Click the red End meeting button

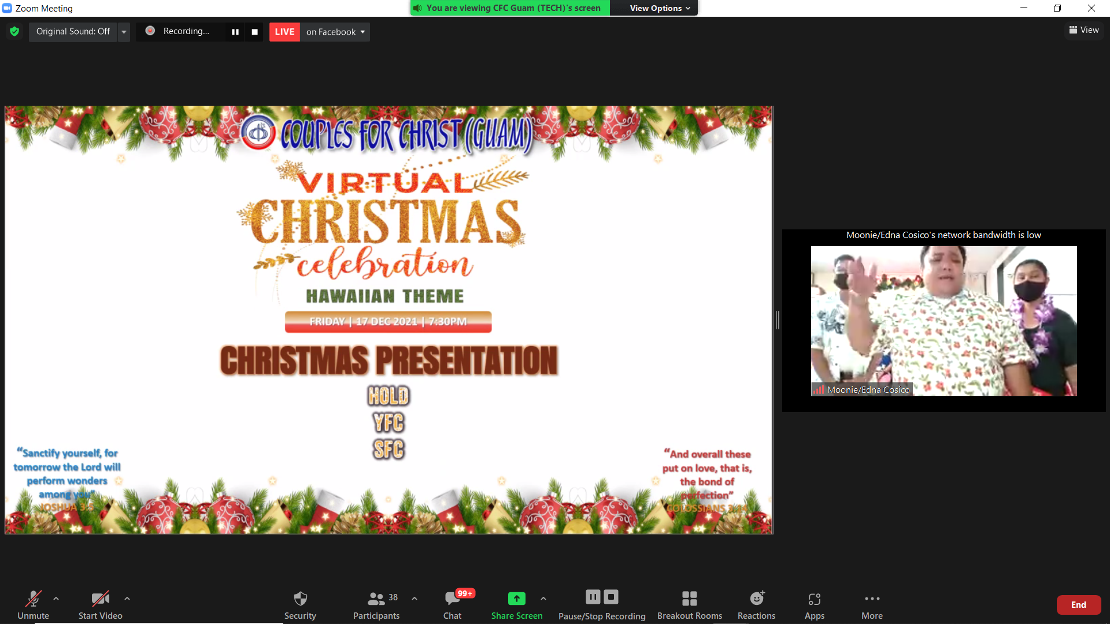tap(1078, 605)
